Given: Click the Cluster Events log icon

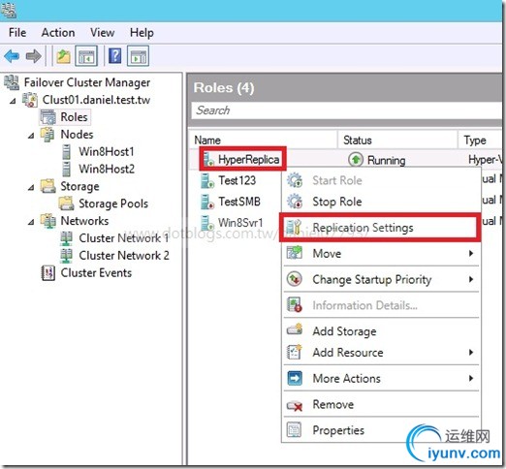Looking at the screenshot, I should 48,273.
